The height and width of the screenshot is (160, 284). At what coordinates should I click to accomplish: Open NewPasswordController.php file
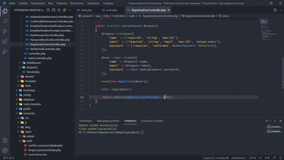(x=47, y=35)
